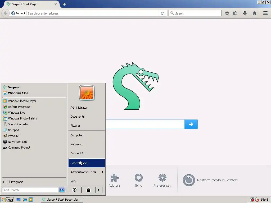The height and width of the screenshot is (203, 271).
Task: Open Windows Media Player entry
Action: click(x=34, y=101)
